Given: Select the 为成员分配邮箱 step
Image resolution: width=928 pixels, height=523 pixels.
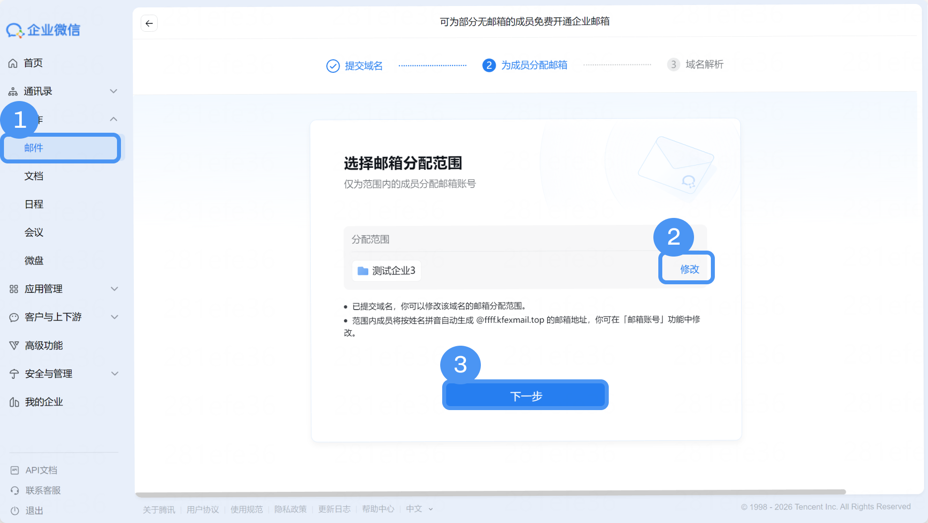Looking at the screenshot, I should click(525, 65).
